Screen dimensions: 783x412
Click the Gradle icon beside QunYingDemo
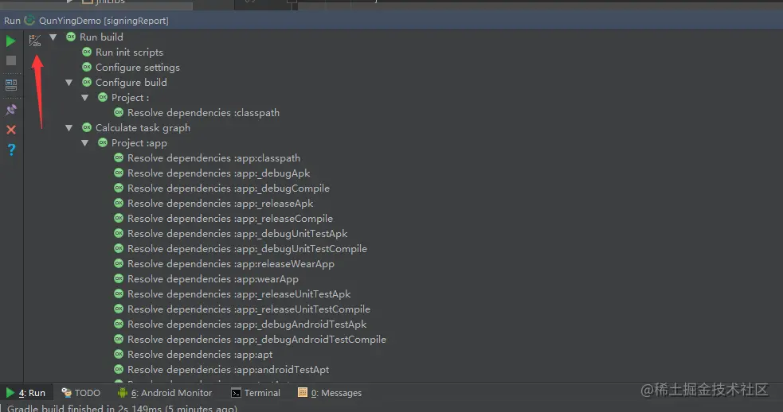click(29, 21)
